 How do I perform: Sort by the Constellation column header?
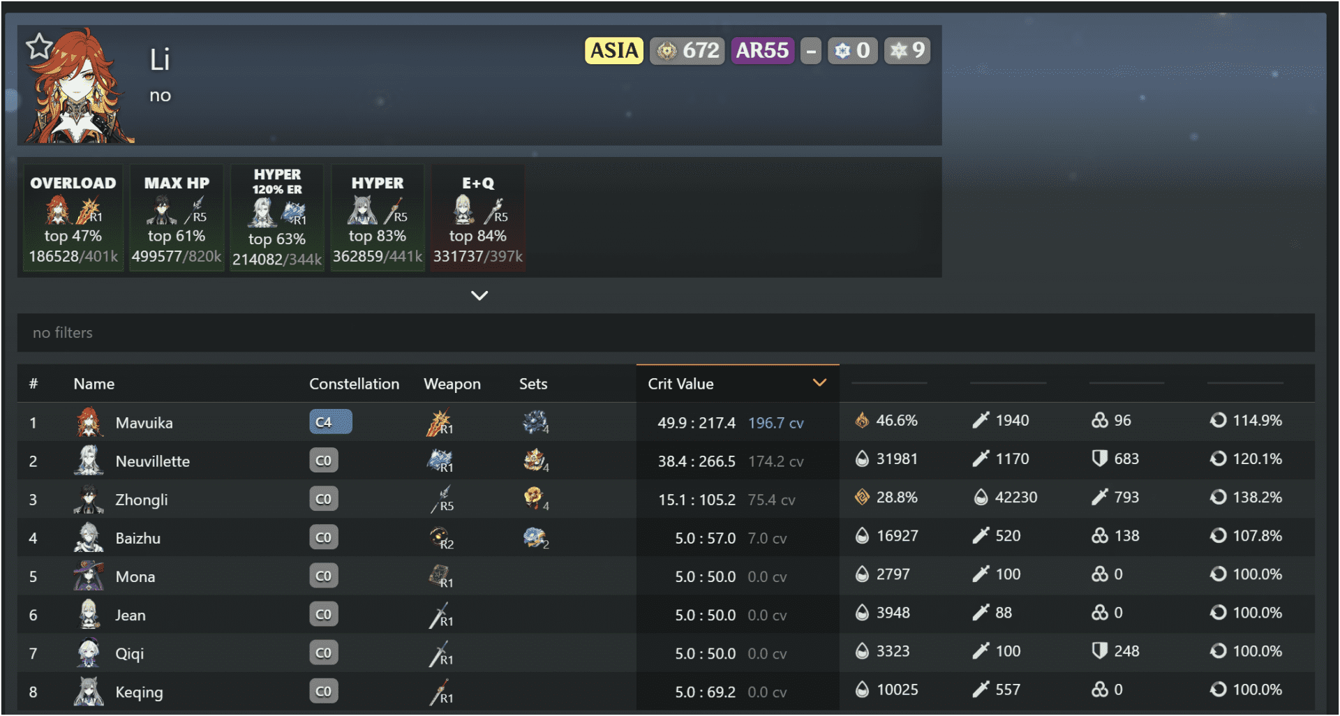pos(355,384)
